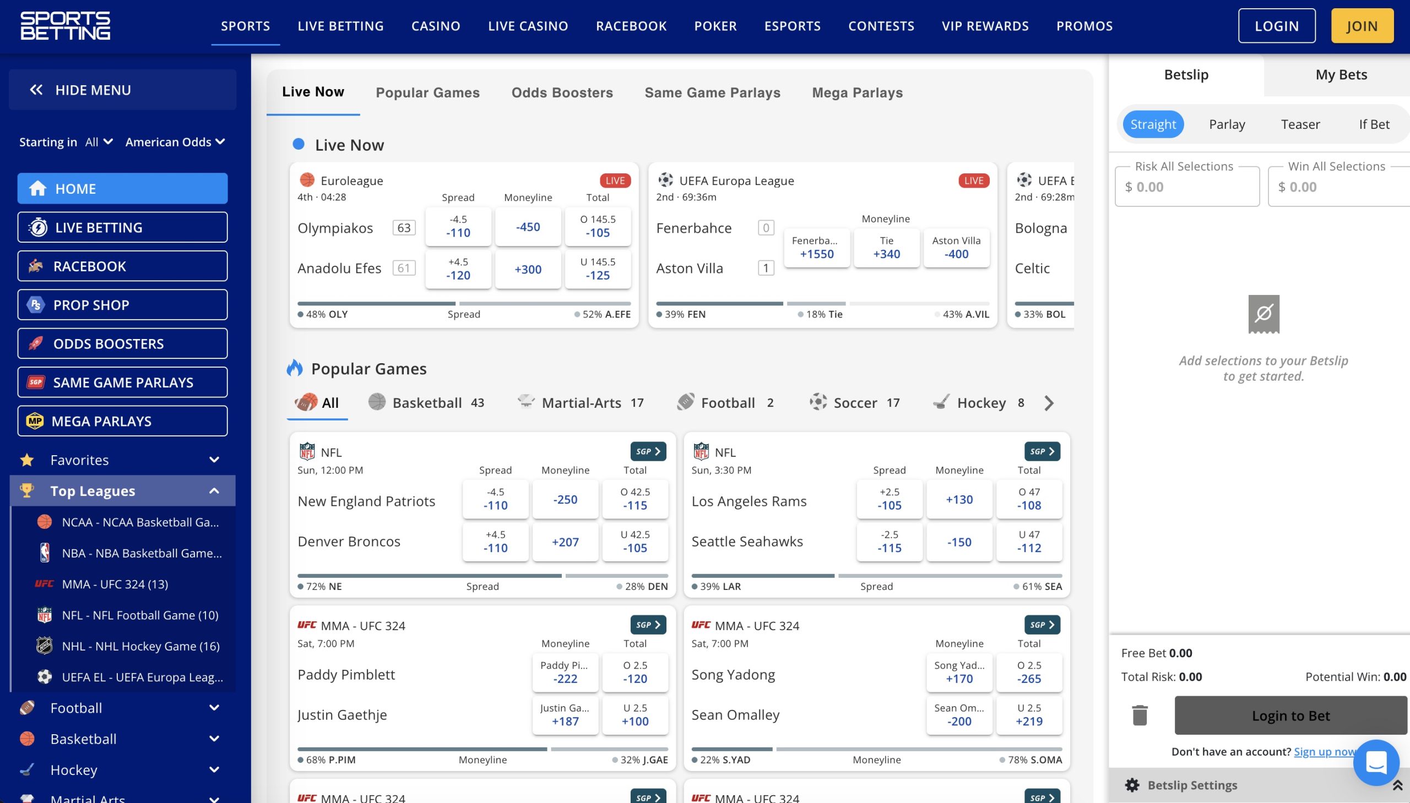Open the live chat bubble
The image size is (1410, 803).
[1375, 762]
